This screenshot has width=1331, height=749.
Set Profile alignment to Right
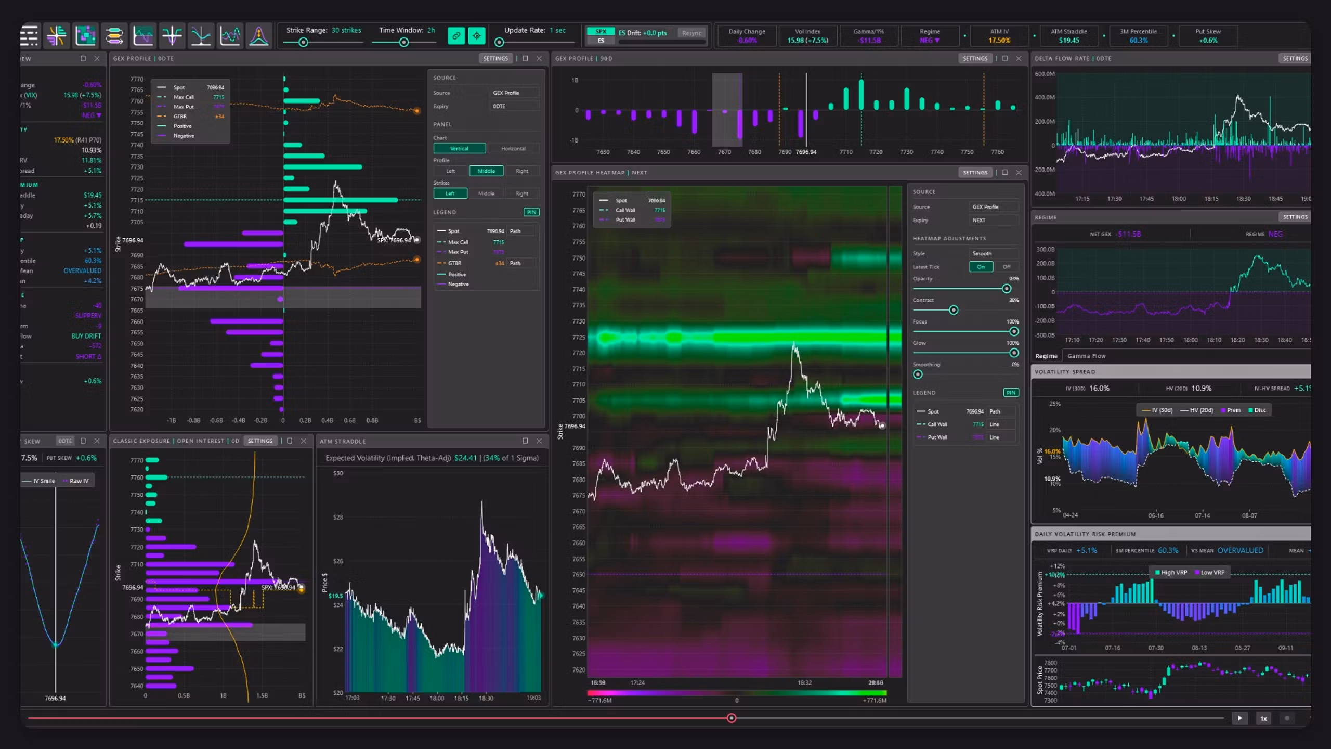(521, 171)
